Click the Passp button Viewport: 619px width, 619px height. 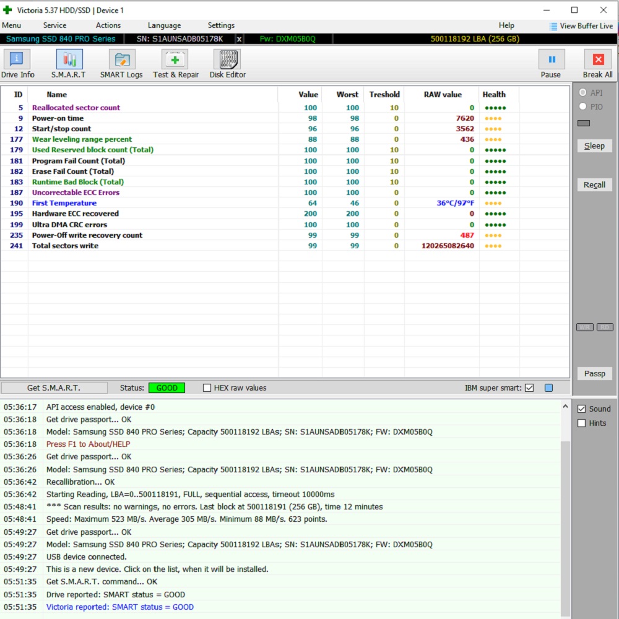594,373
